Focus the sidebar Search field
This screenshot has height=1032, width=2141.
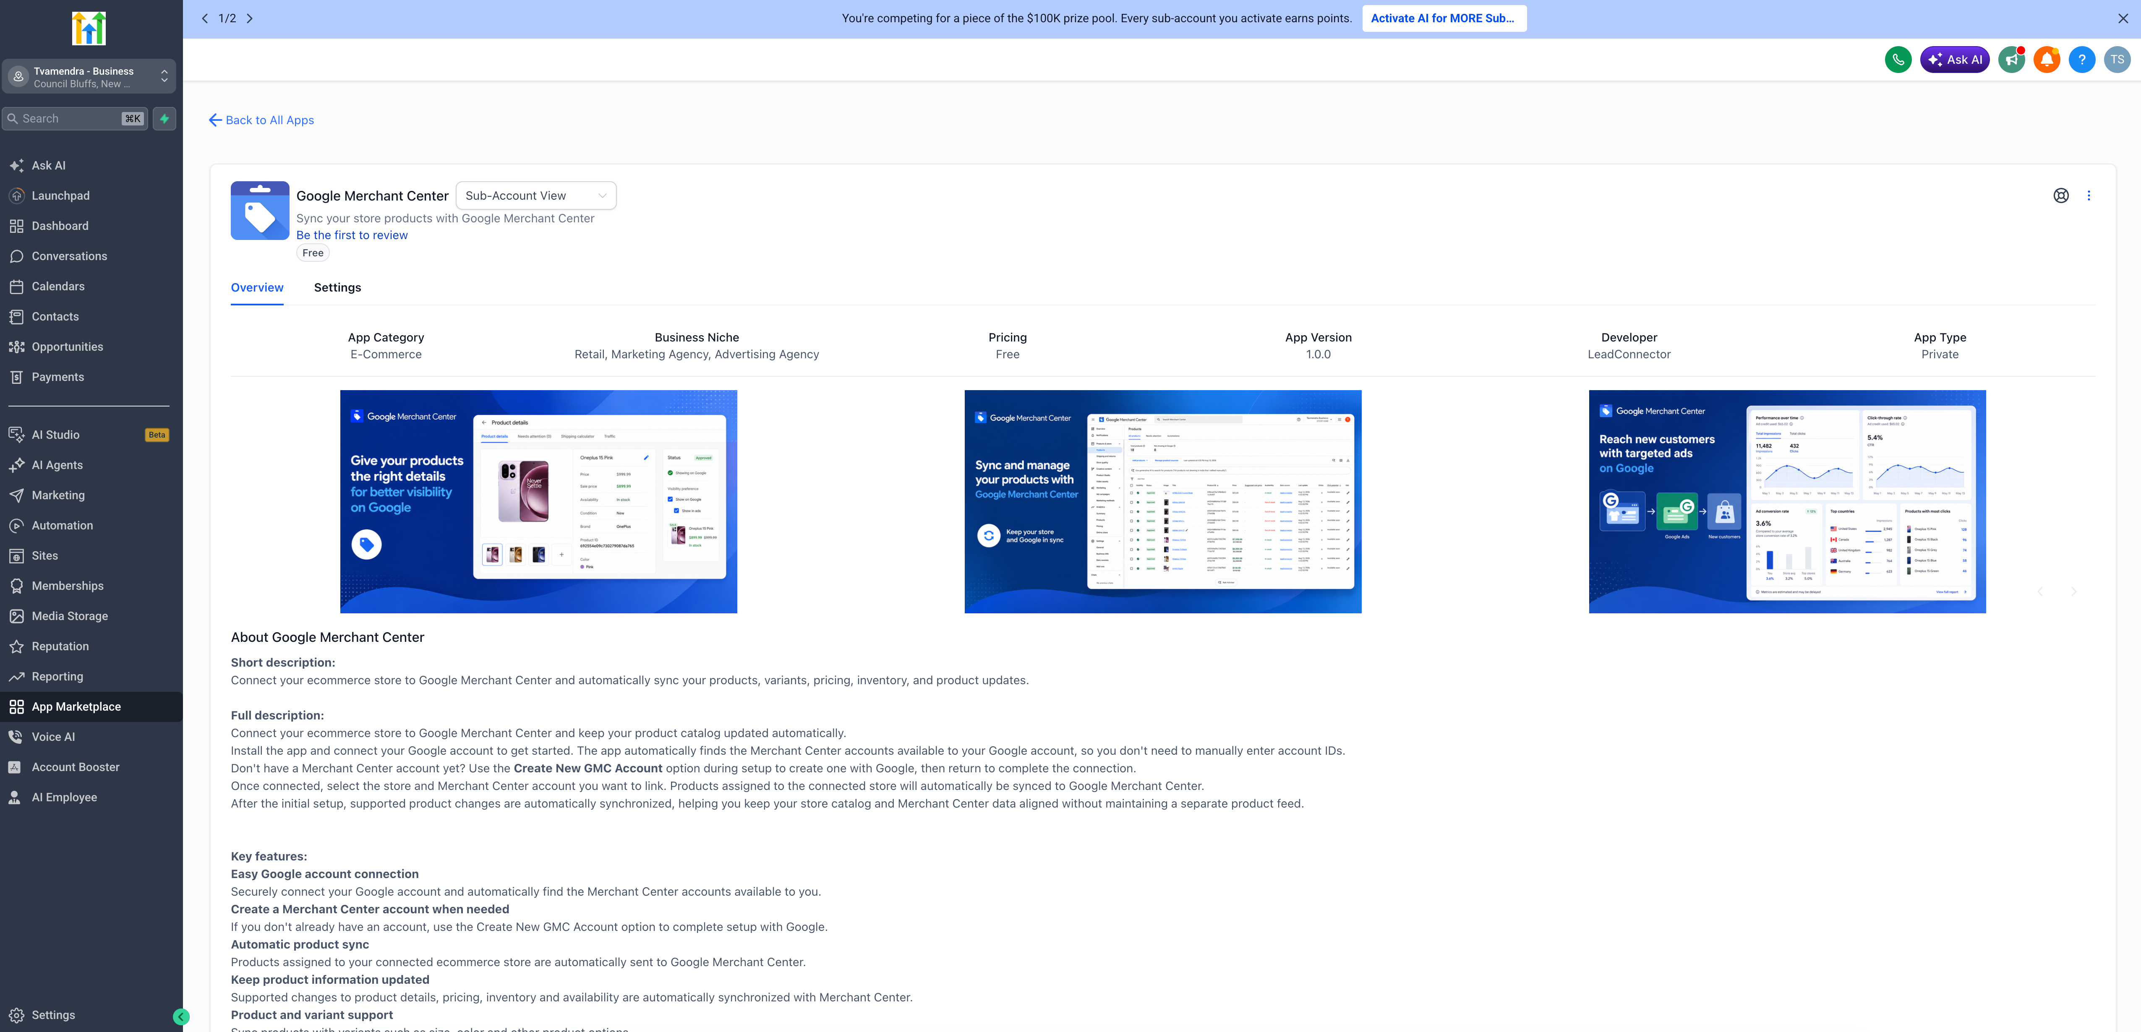(x=75, y=119)
